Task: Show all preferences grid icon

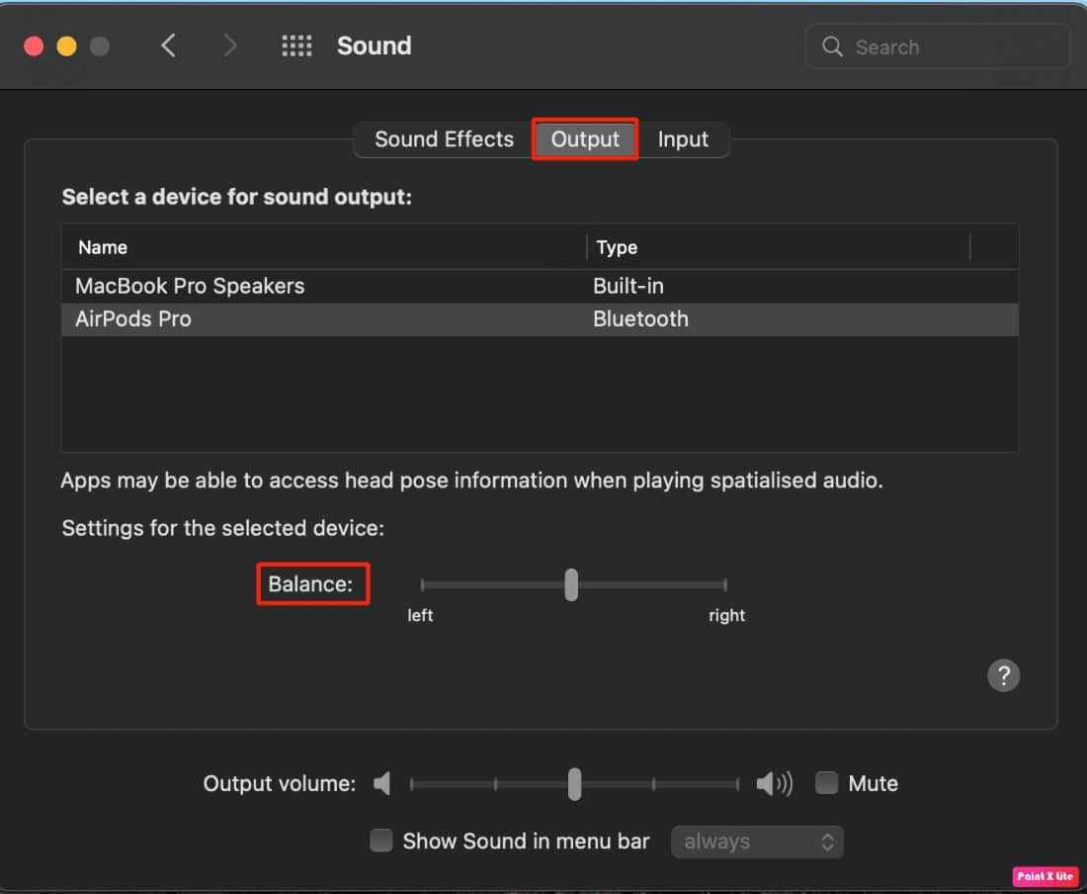Action: click(296, 45)
